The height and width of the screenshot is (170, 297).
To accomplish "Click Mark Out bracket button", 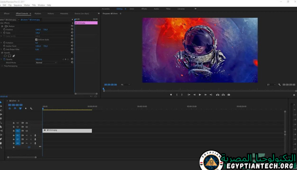I will coord(182,95).
